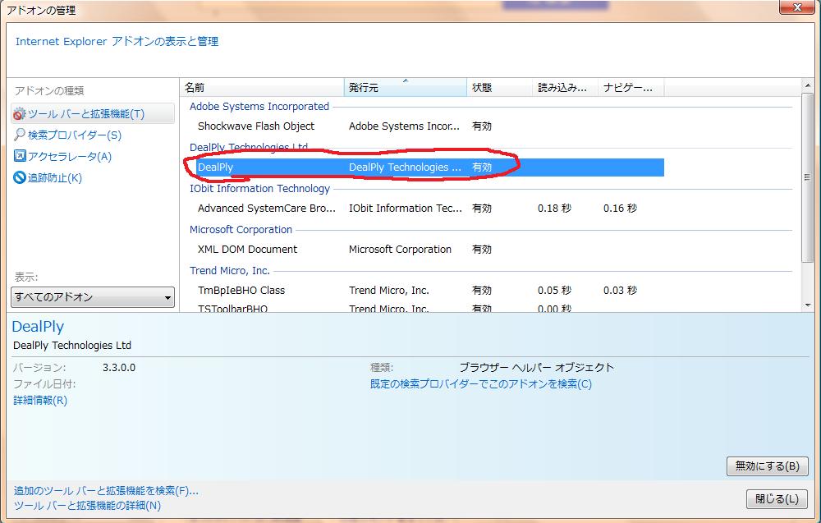Select the toolbars and extensions gear icon

pos(20,113)
